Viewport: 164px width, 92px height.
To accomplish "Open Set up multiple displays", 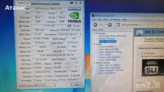I will click(108, 60).
